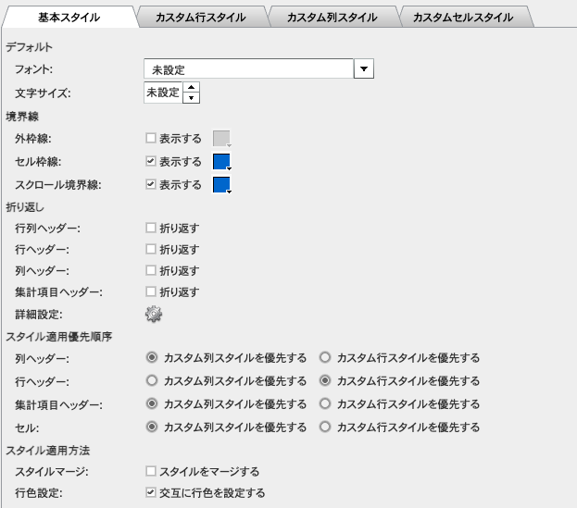Increase 文字サイズ with up stepper arrow
The image size is (577, 508).
click(191, 87)
